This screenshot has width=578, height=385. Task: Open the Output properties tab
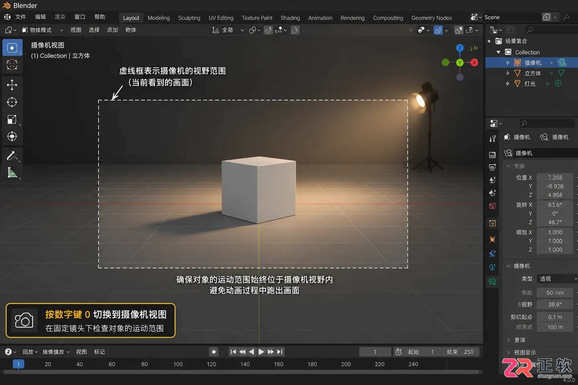click(x=493, y=167)
